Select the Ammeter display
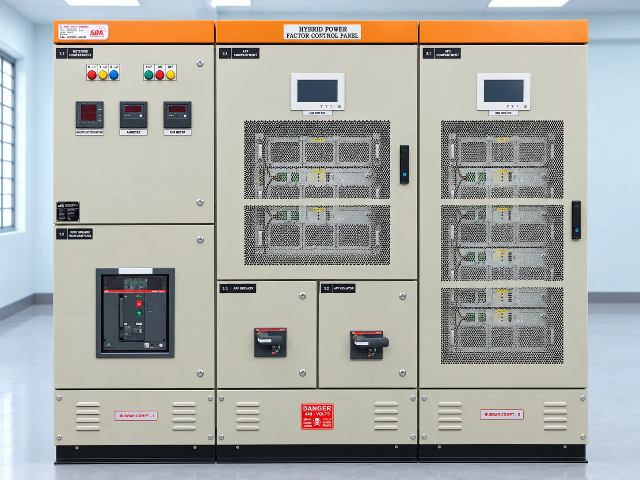 [x=133, y=115]
